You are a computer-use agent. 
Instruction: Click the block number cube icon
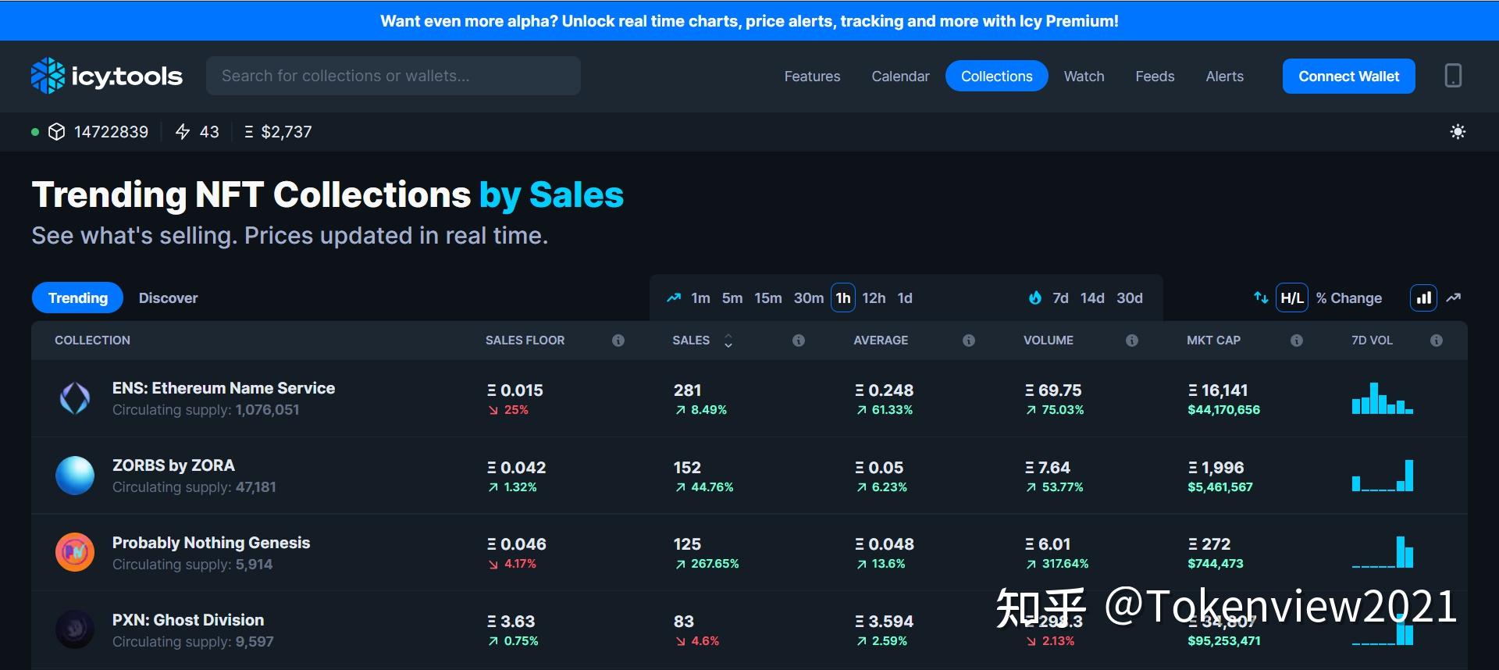[x=56, y=132]
